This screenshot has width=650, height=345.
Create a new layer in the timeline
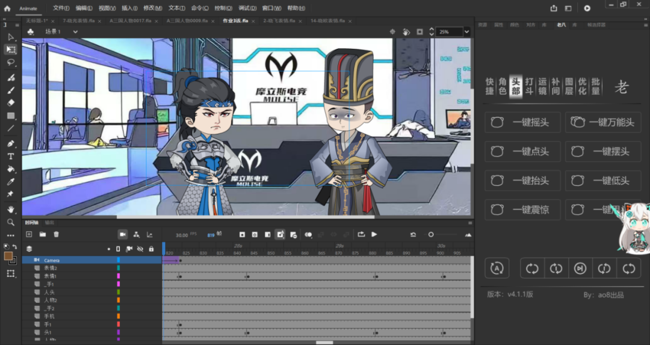[29, 234]
